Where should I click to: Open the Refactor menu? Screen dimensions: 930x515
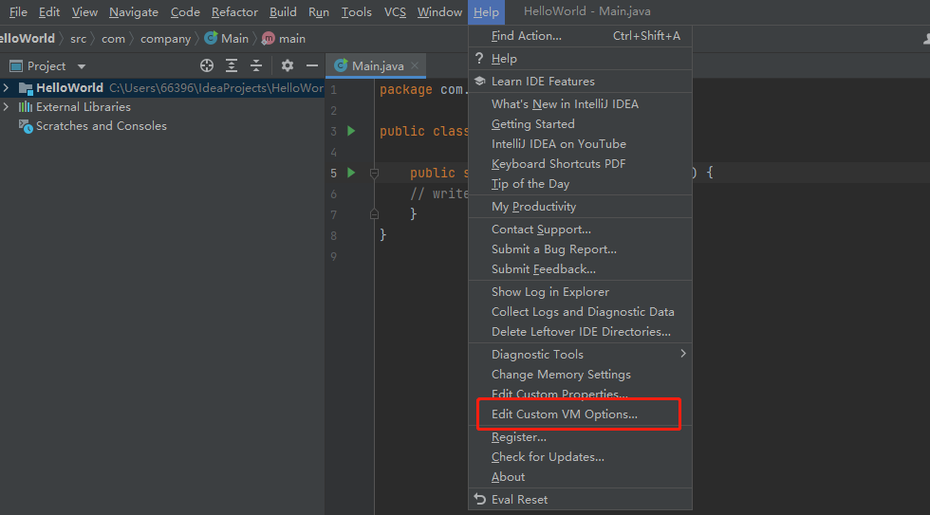pos(235,11)
